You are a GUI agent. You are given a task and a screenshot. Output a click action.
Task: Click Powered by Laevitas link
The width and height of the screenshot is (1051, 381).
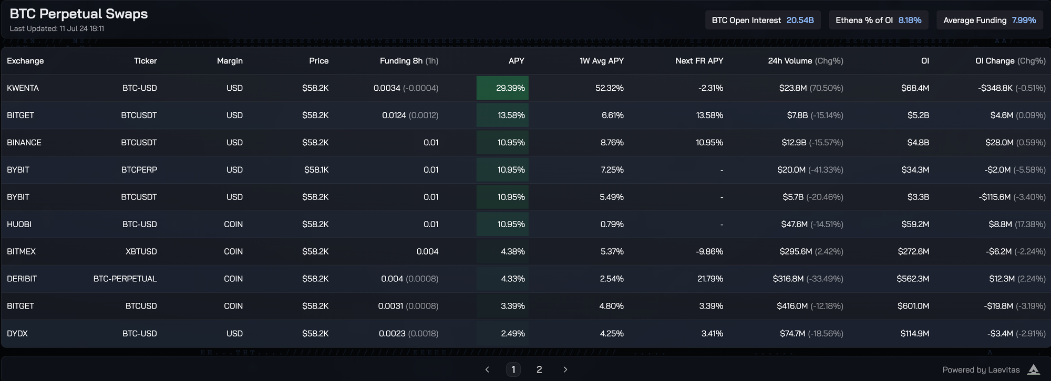pyautogui.click(x=981, y=370)
